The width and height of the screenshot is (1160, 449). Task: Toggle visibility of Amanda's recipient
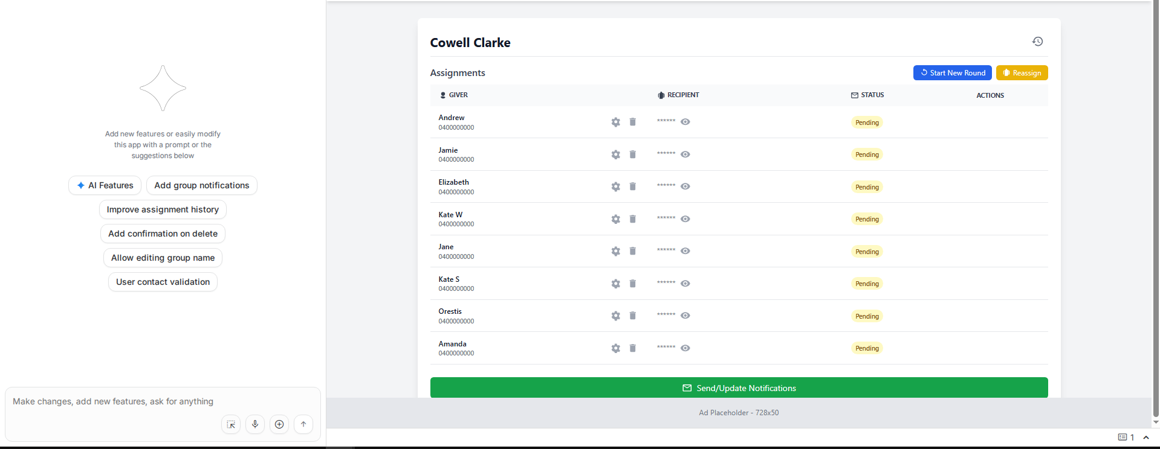tap(685, 348)
